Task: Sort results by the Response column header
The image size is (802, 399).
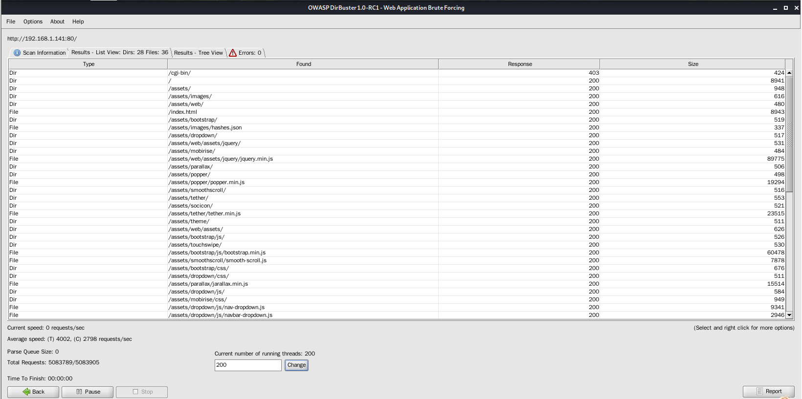Action: click(519, 64)
